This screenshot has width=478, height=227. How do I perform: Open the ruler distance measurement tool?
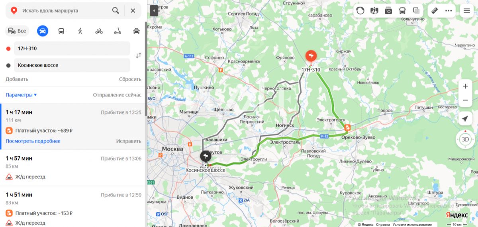point(435,11)
